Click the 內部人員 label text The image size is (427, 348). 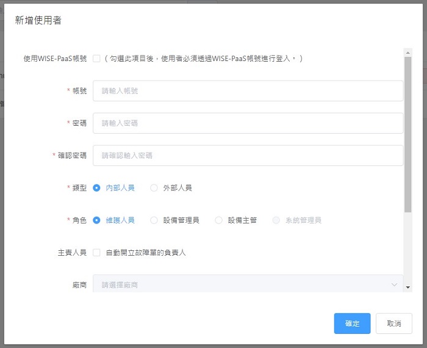click(120, 188)
